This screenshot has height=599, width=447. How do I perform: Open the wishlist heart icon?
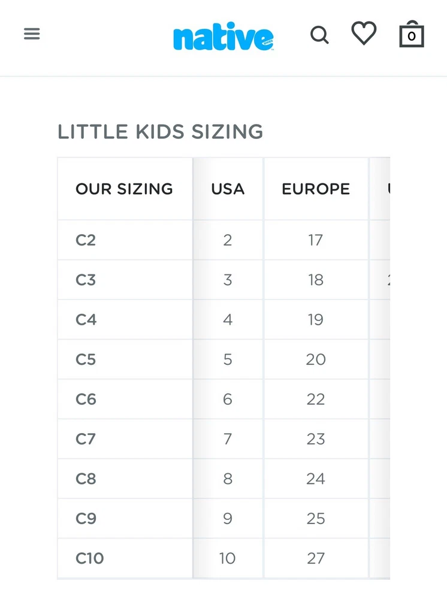[364, 34]
